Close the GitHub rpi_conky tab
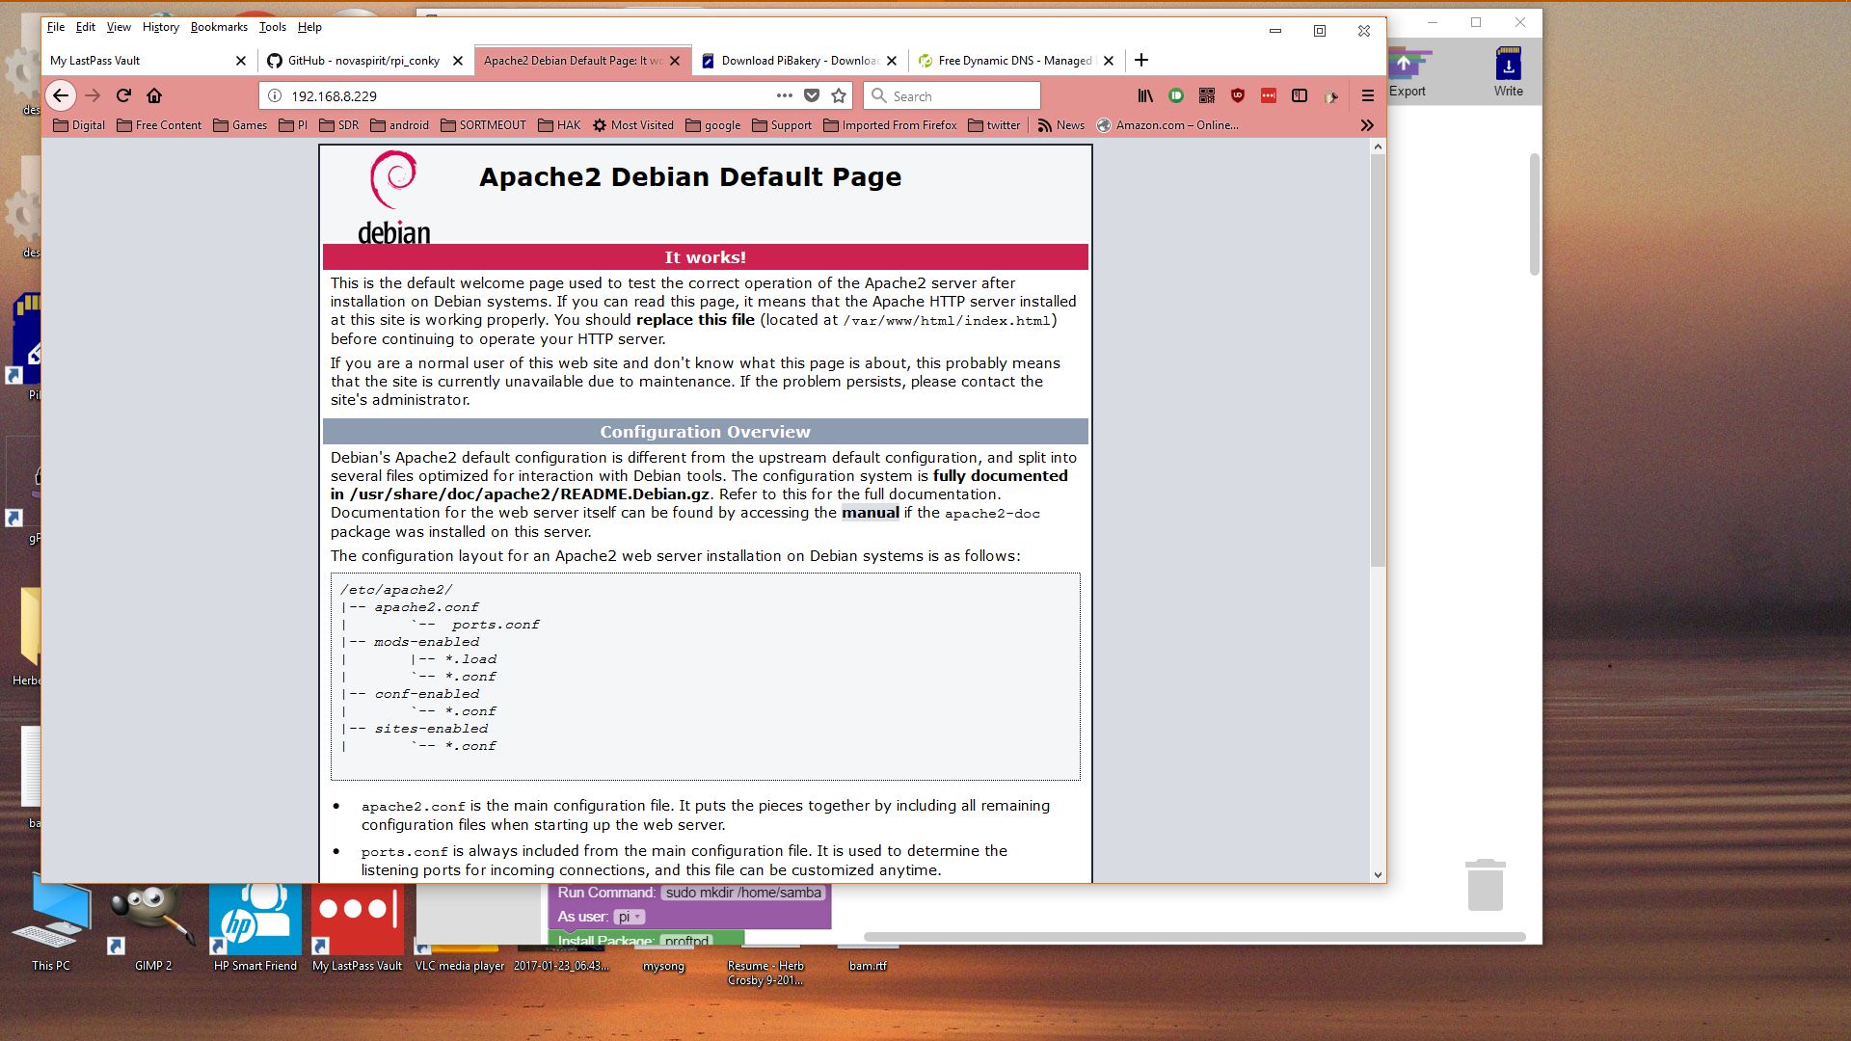Viewport: 1851px width, 1041px height. click(x=458, y=61)
